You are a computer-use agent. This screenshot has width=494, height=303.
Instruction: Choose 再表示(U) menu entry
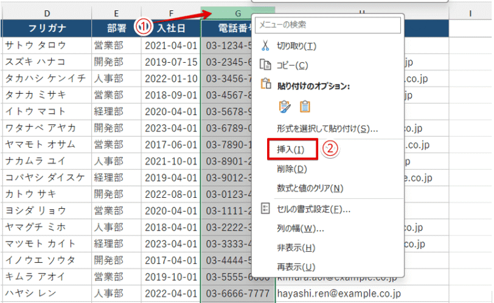pos(296,267)
